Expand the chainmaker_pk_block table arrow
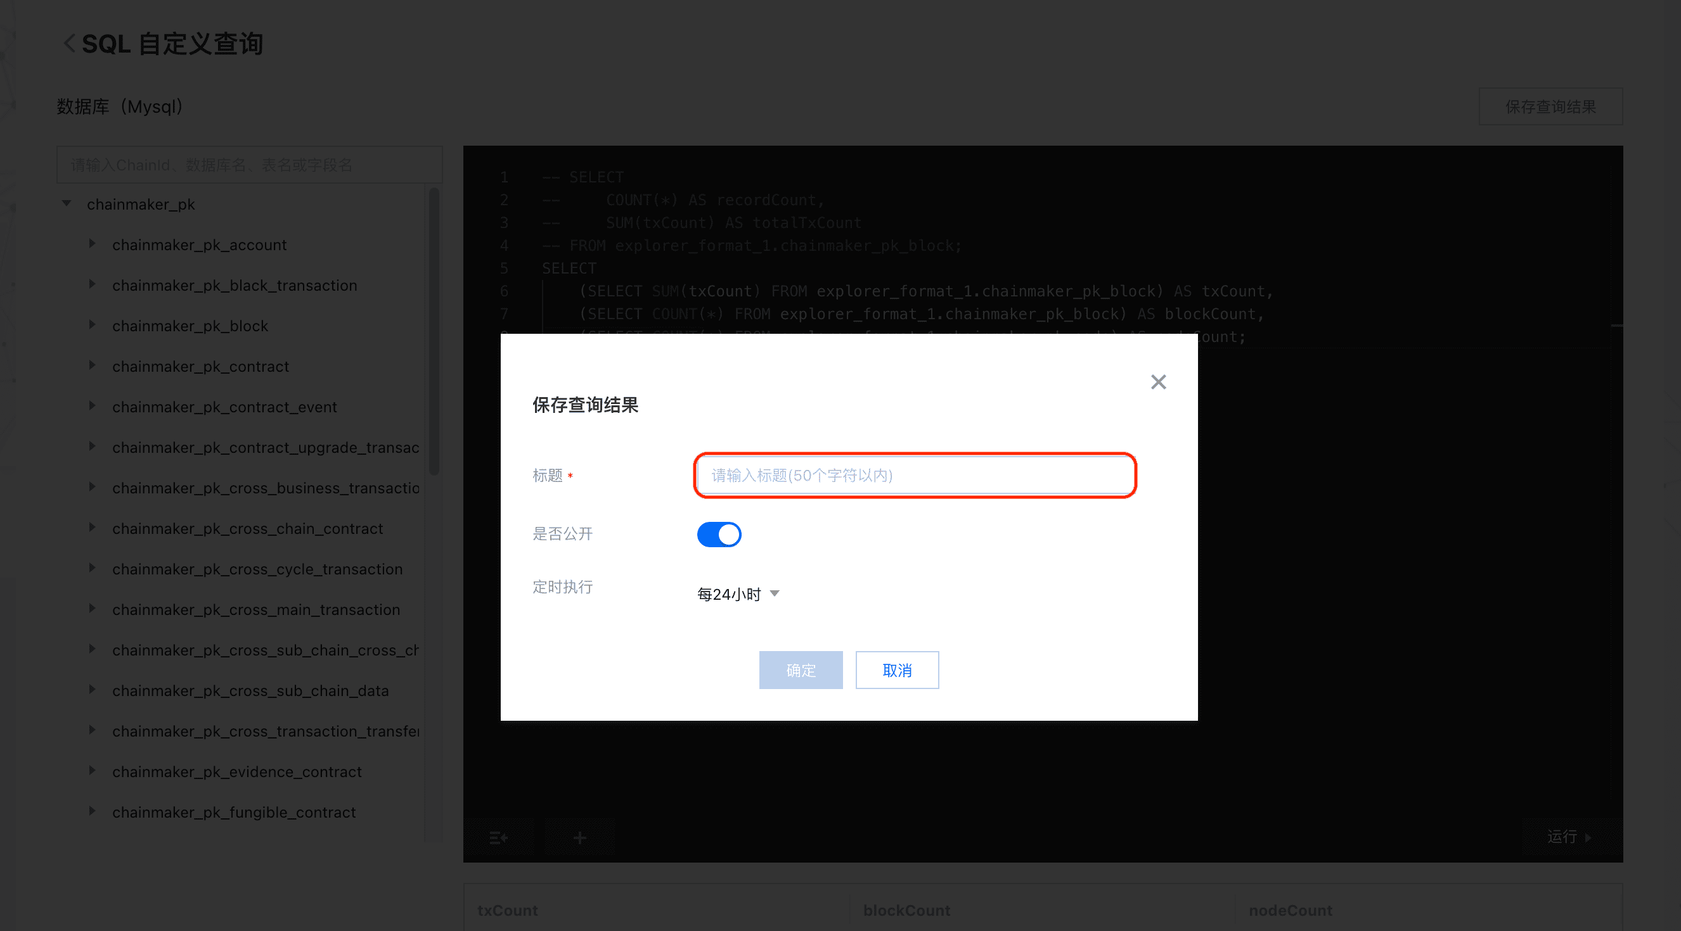Image resolution: width=1681 pixels, height=931 pixels. click(x=92, y=325)
